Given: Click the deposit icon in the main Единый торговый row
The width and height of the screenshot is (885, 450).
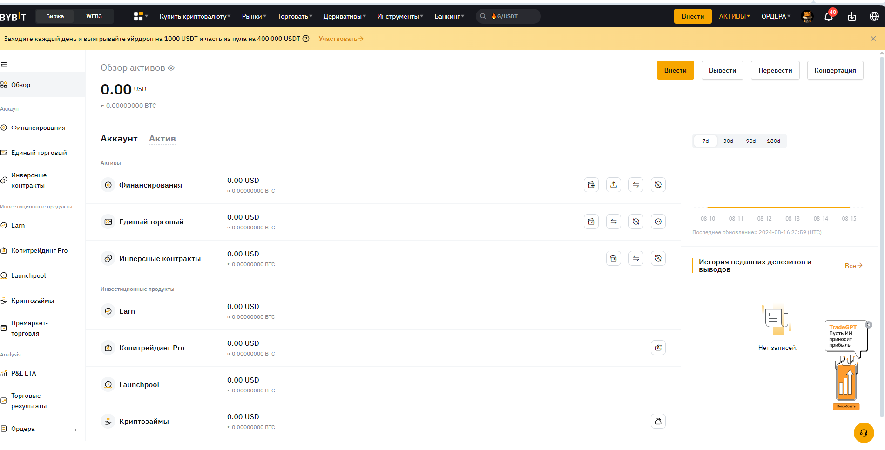Looking at the screenshot, I should pyautogui.click(x=591, y=222).
